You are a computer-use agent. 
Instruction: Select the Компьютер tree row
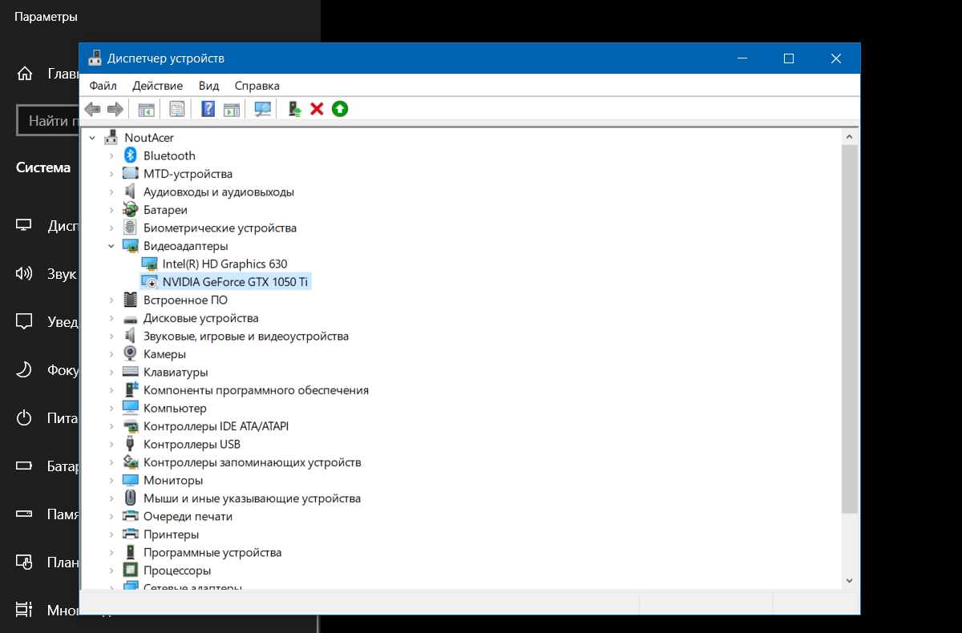[x=175, y=408]
